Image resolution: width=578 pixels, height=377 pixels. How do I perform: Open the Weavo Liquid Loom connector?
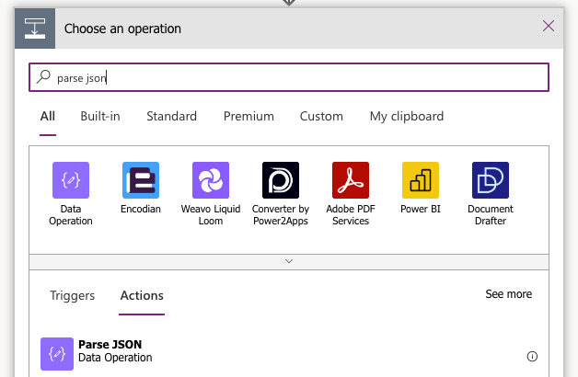211,180
